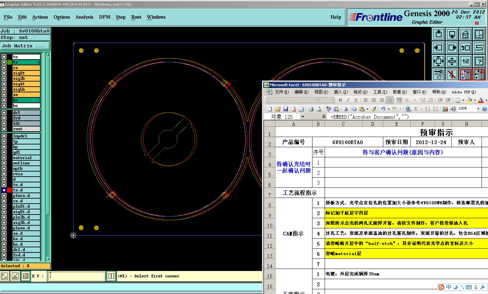
Task: Toggle the checkbox for layer ts.d
Action: click(4, 190)
